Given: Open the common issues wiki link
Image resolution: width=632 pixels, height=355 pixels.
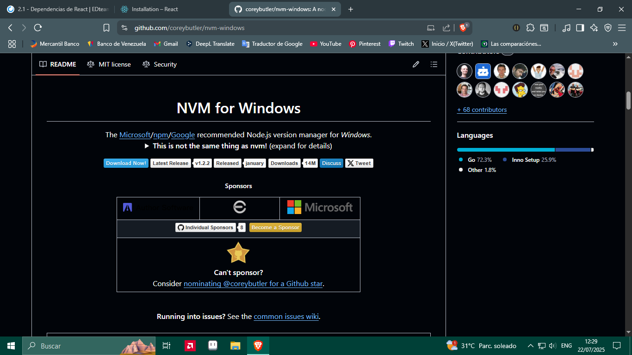Looking at the screenshot, I should (286, 317).
